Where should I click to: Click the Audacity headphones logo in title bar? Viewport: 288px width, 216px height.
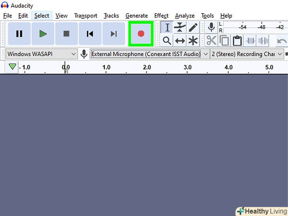tap(5, 5)
